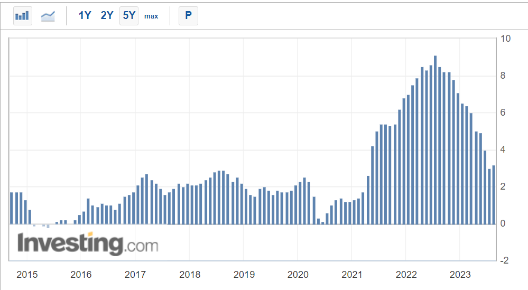Screen dimensions: 528x290
Task: Click the 2021 x-axis label
Action: (x=352, y=275)
